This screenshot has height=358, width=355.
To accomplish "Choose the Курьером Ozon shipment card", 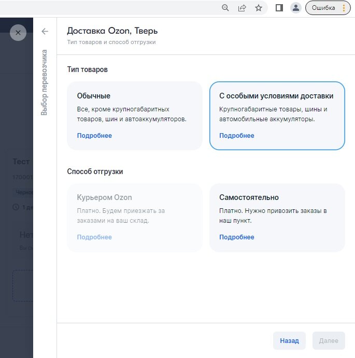I will (x=135, y=218).
